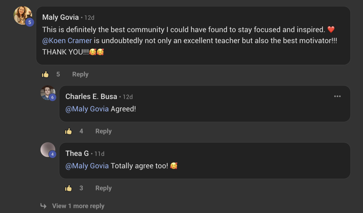Open the @Koen Cramer mention link

[67, 40]
